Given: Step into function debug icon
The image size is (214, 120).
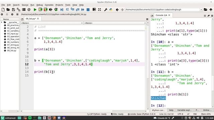Looking at the screenshot, I should coord(73,9).
